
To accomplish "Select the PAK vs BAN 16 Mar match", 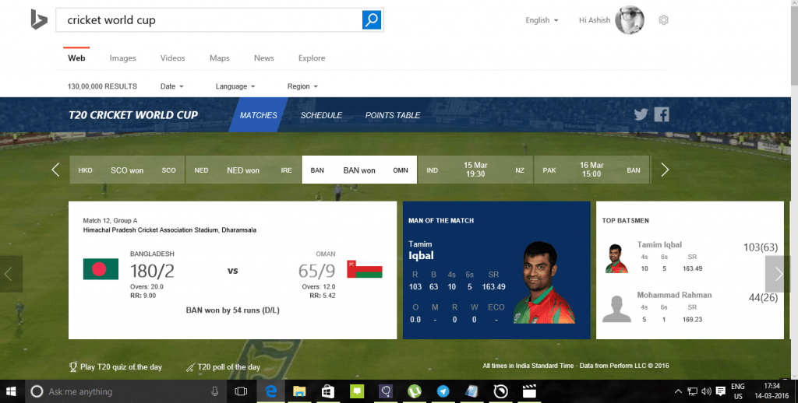I will [x=591, y=170].
